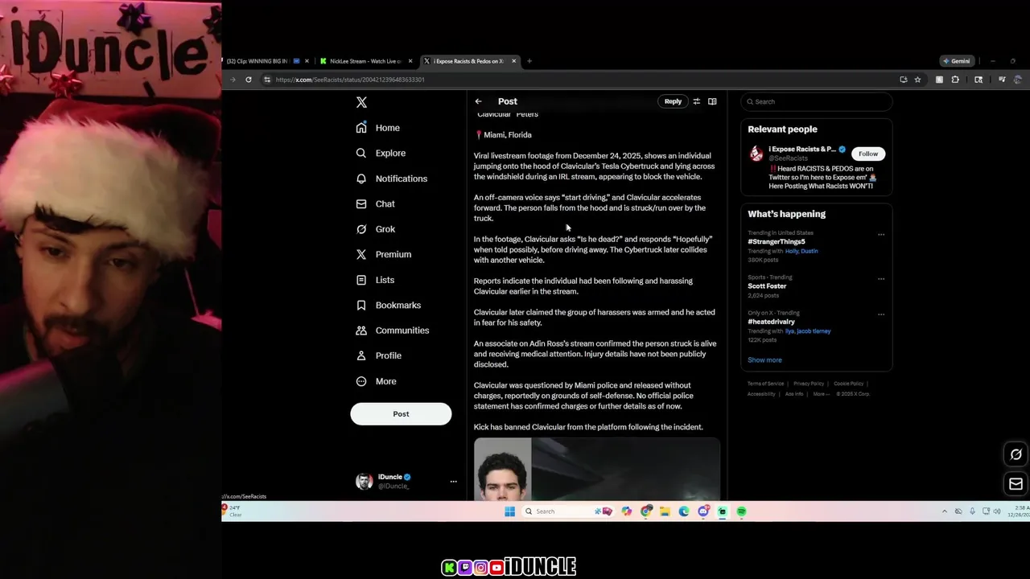Viewport: 1030px width, 579px height.
Task: Click Show more under trends
Action: point(764,360)
